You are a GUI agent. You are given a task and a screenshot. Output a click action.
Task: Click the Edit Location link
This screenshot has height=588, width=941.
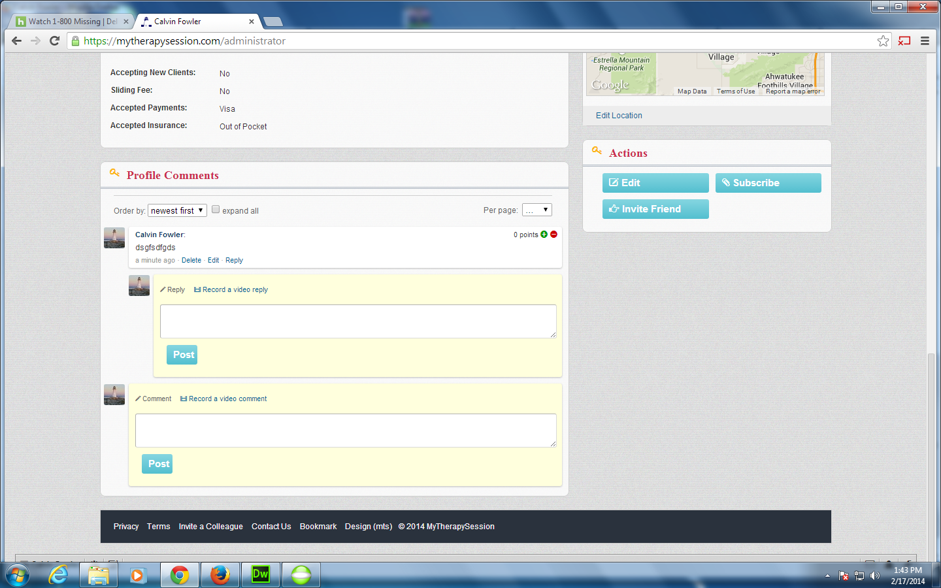point(619,116)
